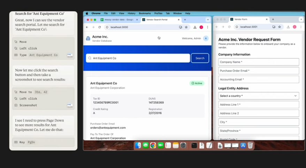Viewport: 306px width, 168px height.
Task: Click the screenshot thumbnail beside the Screenshot step
Action: coord(70,105)
